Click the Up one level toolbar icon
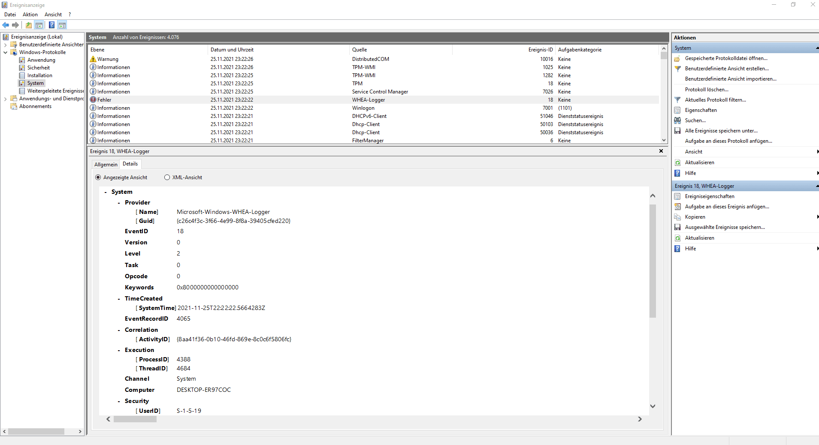 coord(29,25)
